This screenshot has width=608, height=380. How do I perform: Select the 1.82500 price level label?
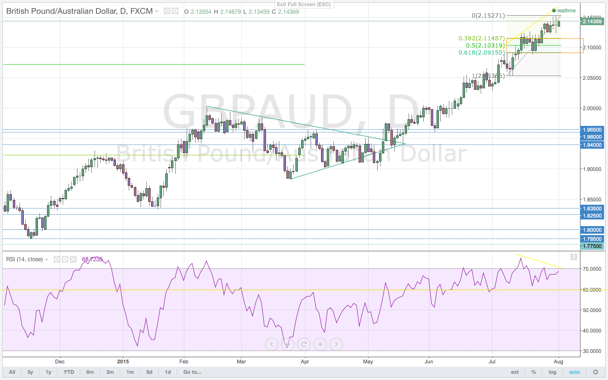[592, 216]
